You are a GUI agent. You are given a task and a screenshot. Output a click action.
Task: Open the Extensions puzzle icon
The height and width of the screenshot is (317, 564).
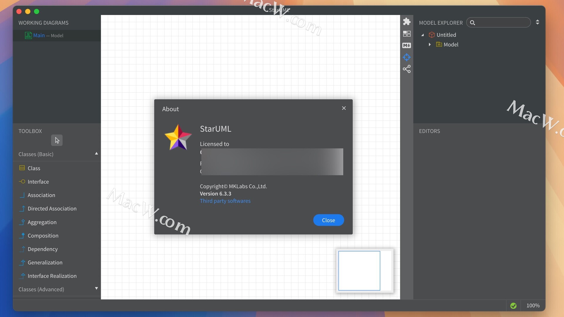pyautogui.click(x=407, y=21)
